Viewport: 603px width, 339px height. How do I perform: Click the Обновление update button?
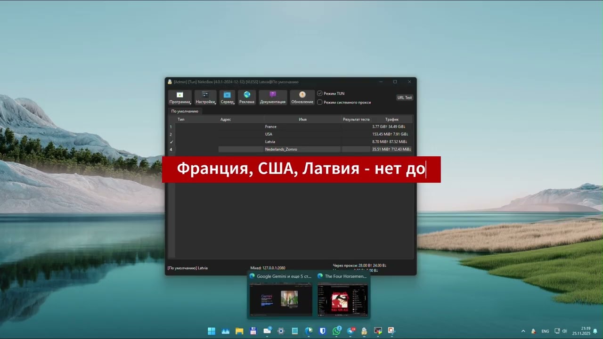(x=302, y=97)
